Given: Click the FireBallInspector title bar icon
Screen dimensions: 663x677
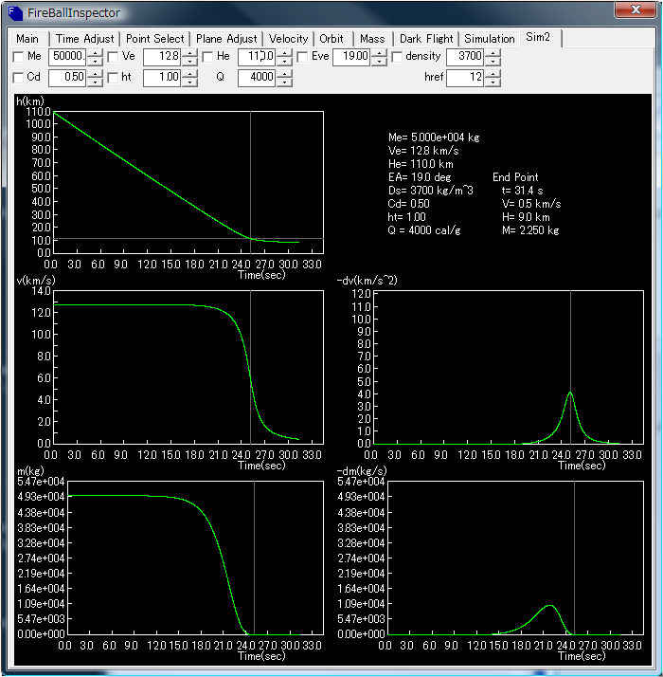Looking at the screenshot, I should point(16,12).
